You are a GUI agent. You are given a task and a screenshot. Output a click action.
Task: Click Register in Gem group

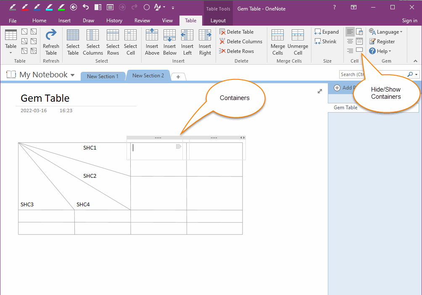382,42
